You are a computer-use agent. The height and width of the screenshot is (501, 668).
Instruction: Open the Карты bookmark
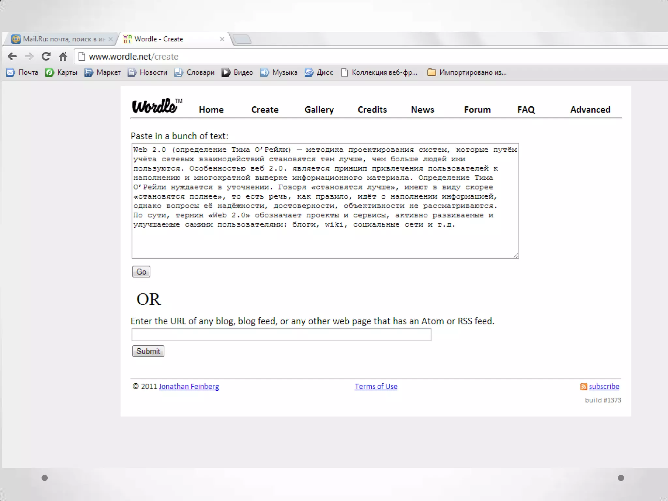pyautogui.click(x=61, y=72)
